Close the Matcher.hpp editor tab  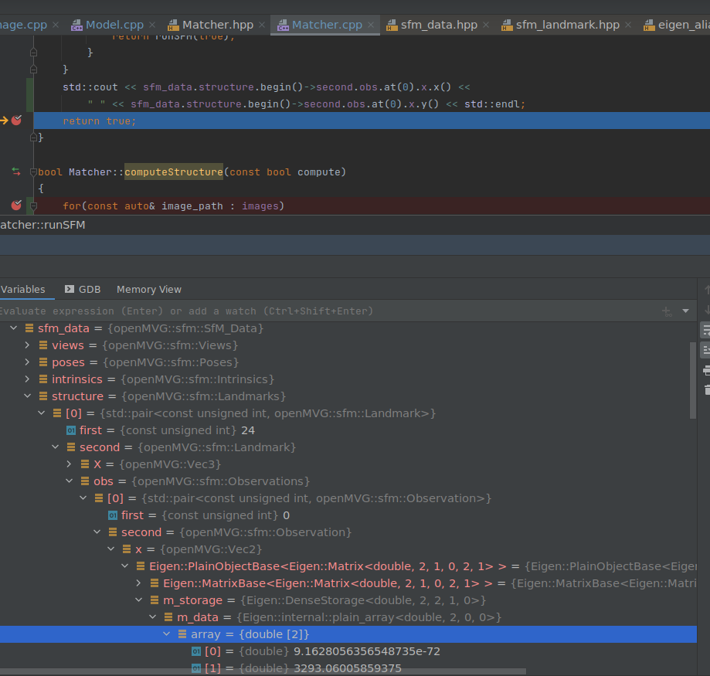coord(262,25)
